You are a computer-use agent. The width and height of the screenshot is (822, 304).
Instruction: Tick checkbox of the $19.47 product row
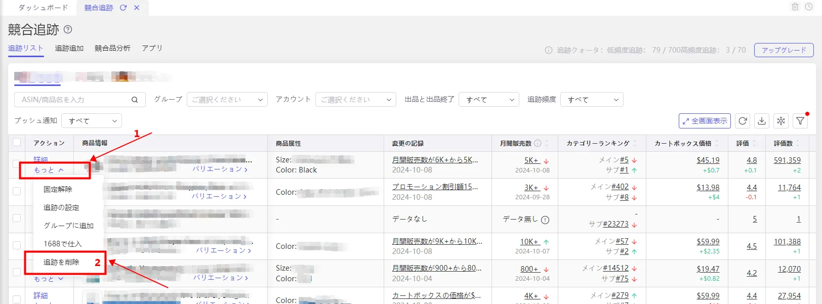click(x=17, y=272)
